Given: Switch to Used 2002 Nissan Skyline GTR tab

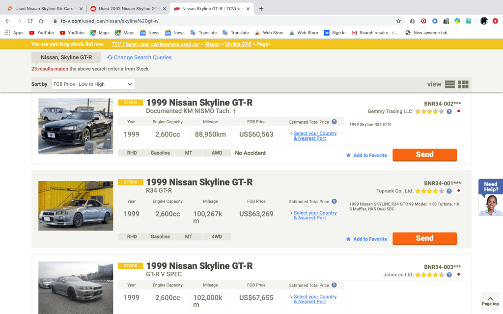Looking at the screenshot, I should tap(127, 9).
